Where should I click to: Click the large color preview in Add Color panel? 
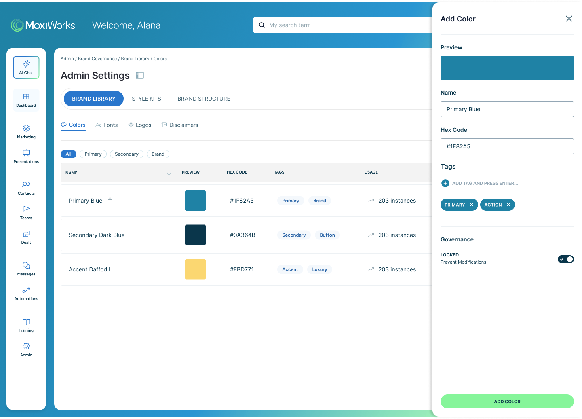[x=507, y=68]
